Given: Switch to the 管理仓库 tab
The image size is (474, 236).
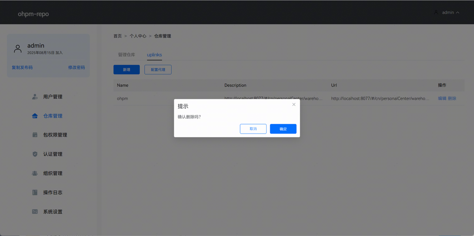Looking at the screenshot, I should 126,55.
